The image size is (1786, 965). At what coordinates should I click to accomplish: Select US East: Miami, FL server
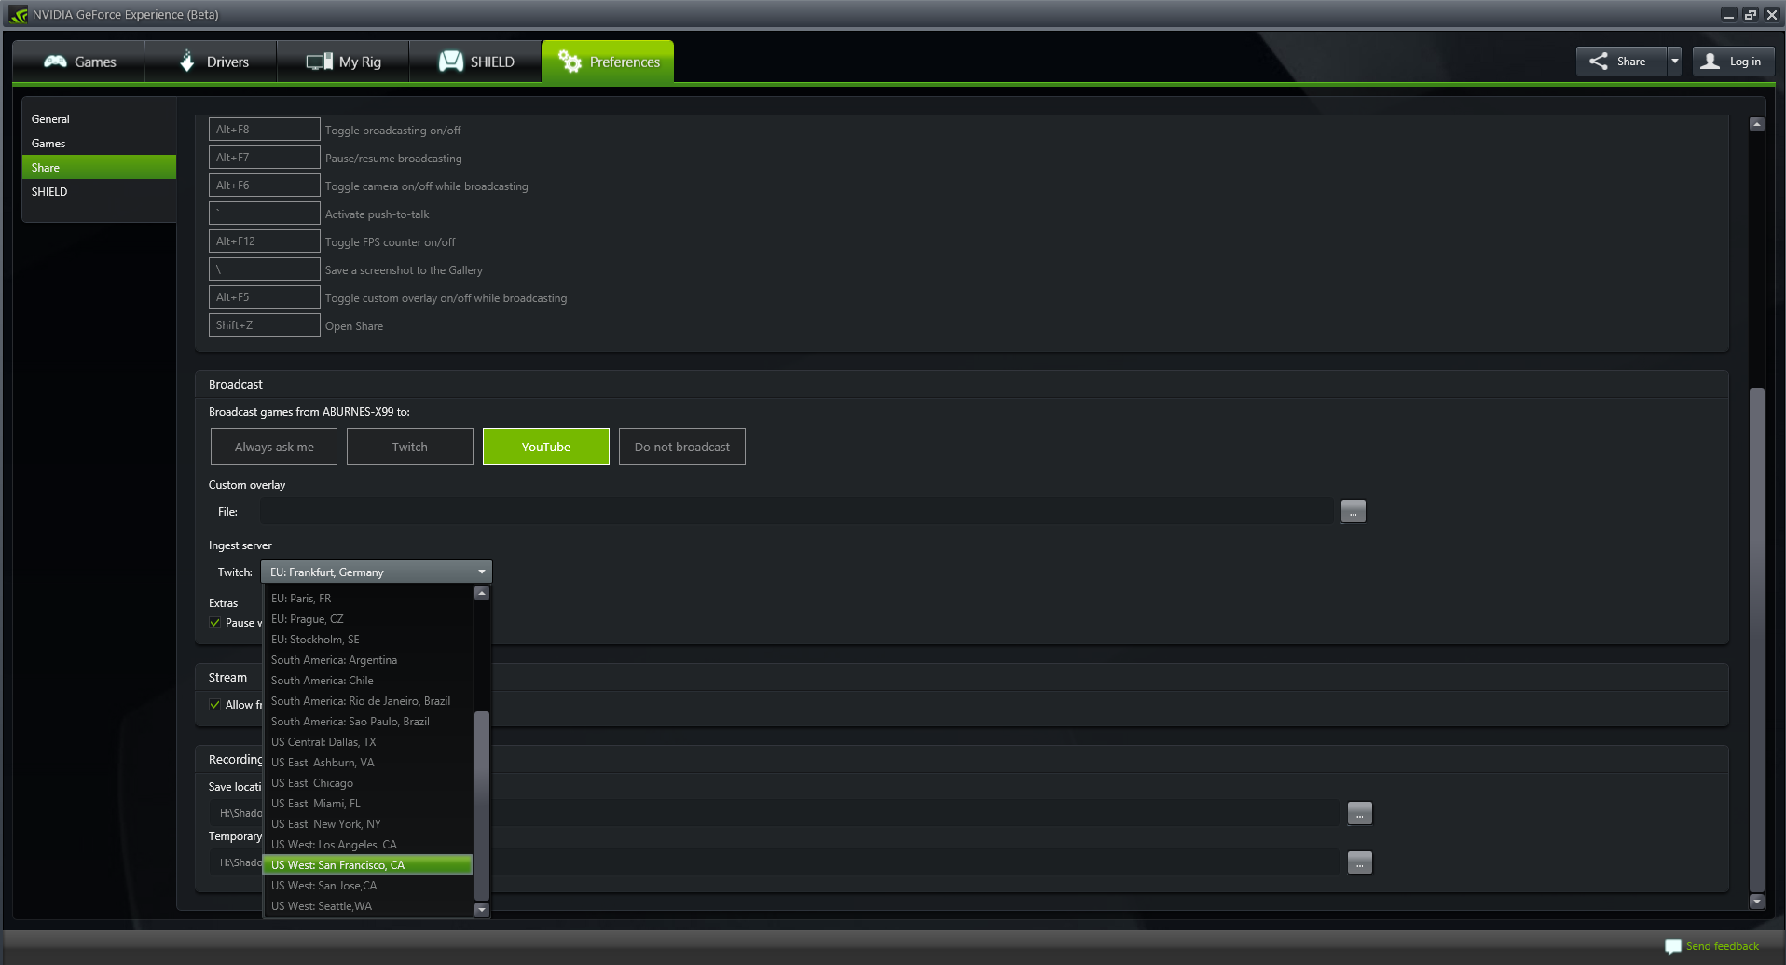368,804
